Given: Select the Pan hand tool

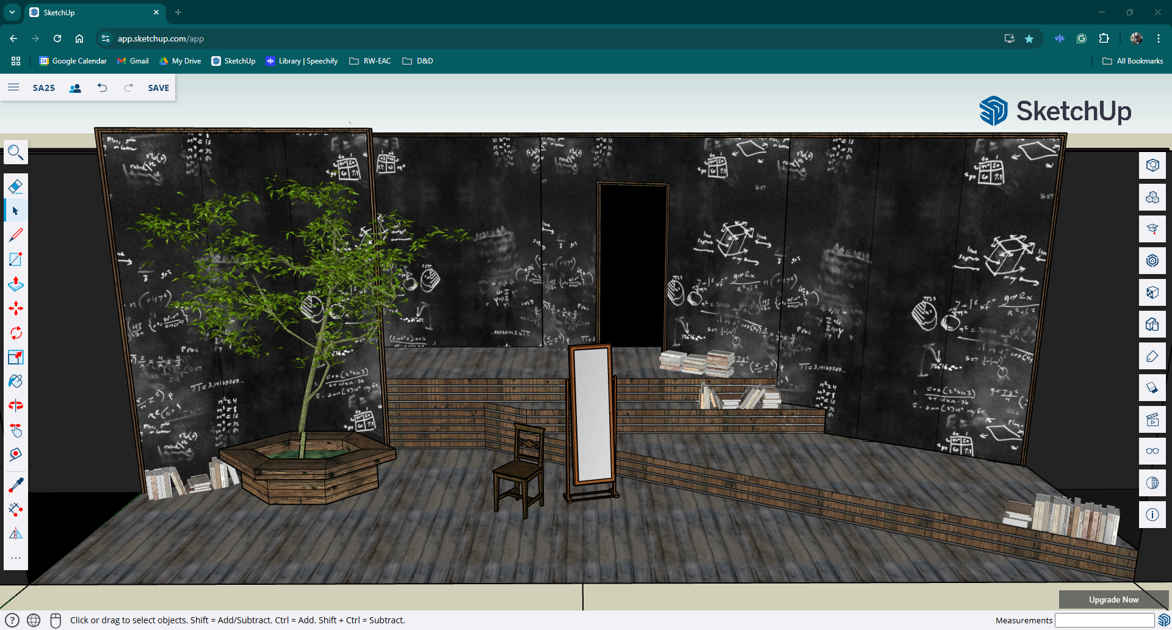Looking at the screenshot, I should click(x=16, y=430).
